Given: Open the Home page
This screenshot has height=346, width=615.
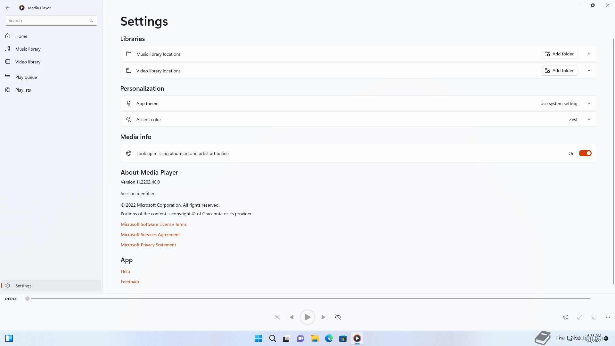Looking at the screenshot, I should point(51,36).
